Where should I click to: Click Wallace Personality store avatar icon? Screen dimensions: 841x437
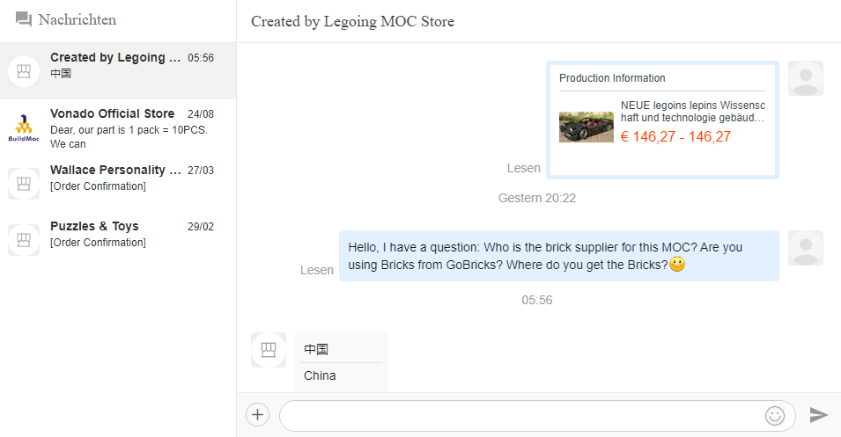24,183
